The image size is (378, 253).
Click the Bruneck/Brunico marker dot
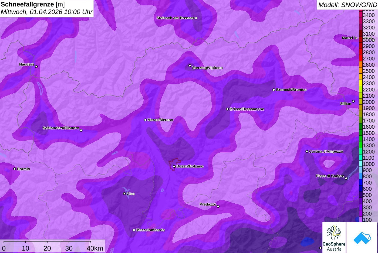coord(274,90)
